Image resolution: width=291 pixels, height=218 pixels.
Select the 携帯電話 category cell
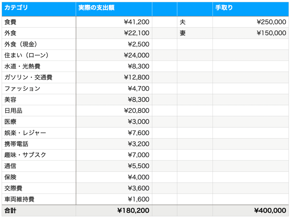coord(39,144)
